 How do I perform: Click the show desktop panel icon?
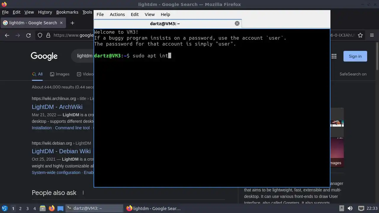coord(60,208)
